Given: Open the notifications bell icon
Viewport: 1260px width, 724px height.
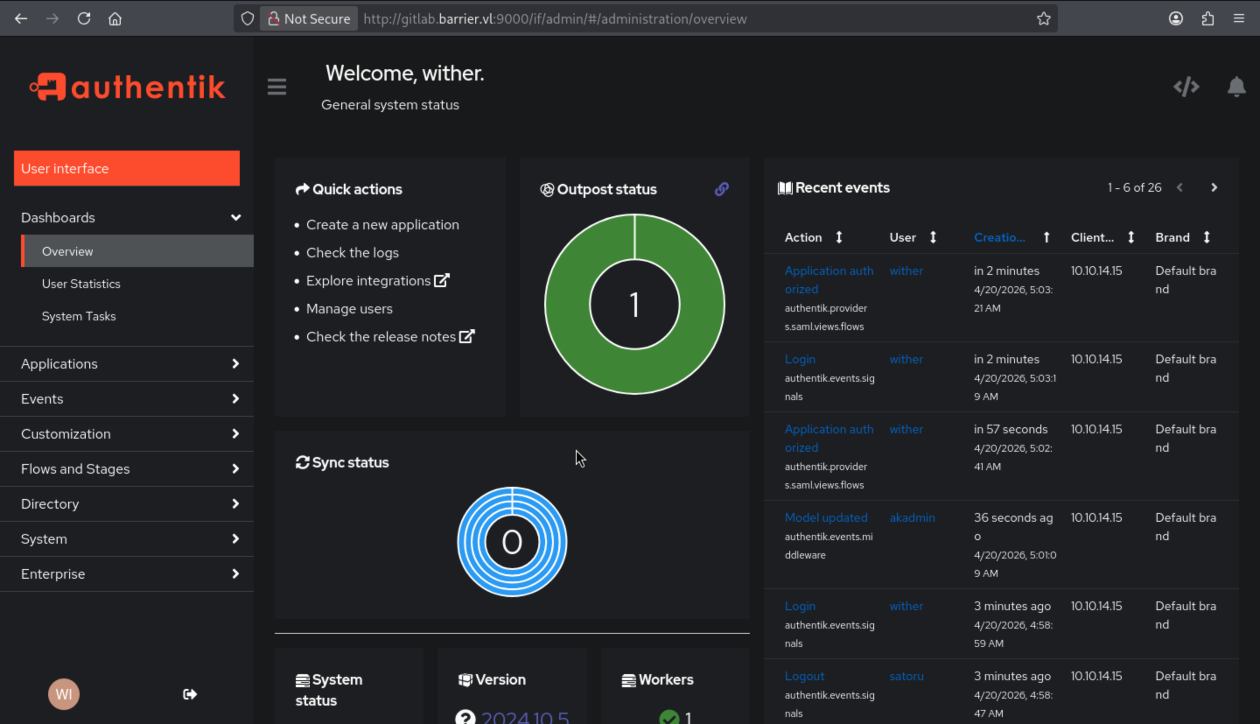Looking at the screenshot, I should (x=1236, y=87).
